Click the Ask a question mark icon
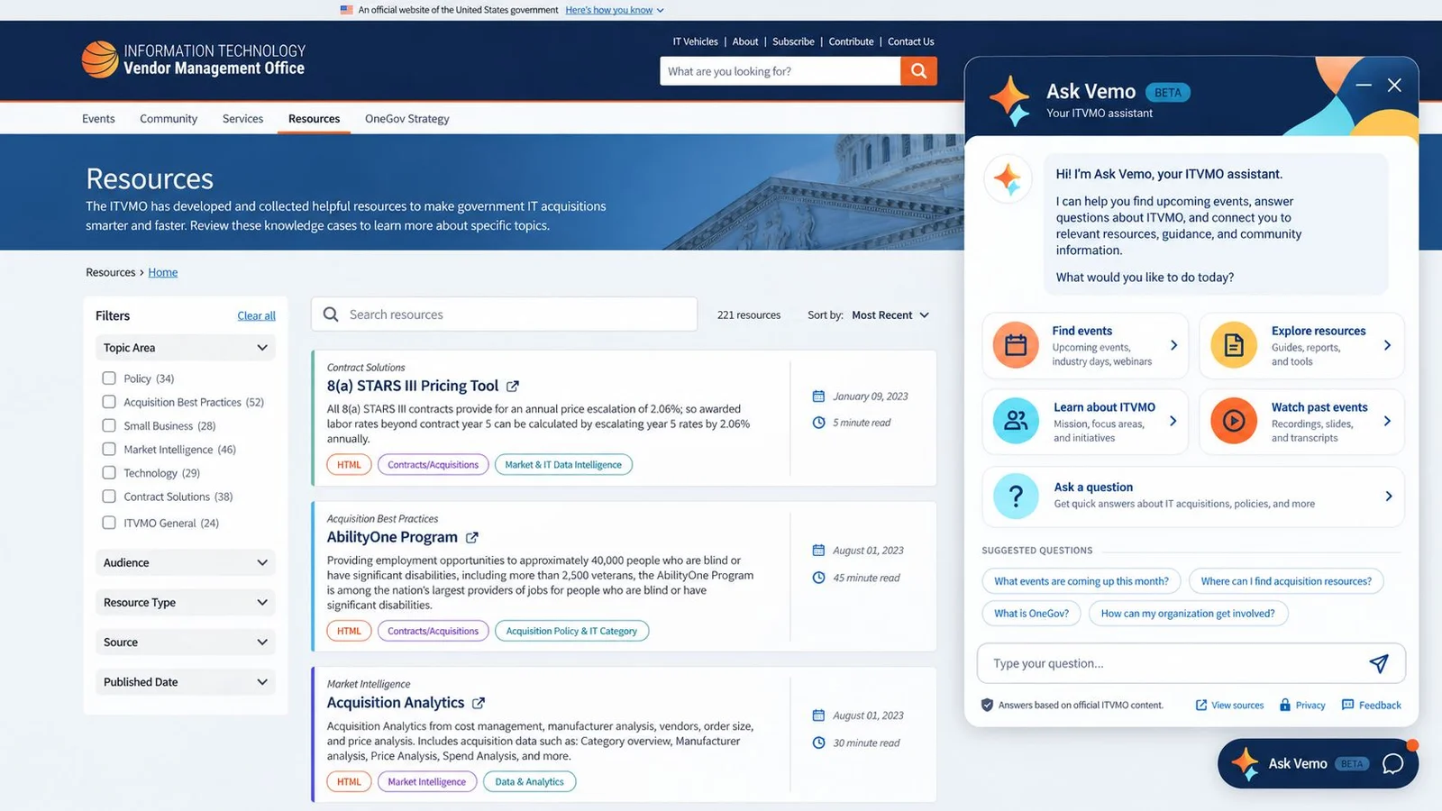Viewport: 1442px width, 811px height. pos(1016,496)
